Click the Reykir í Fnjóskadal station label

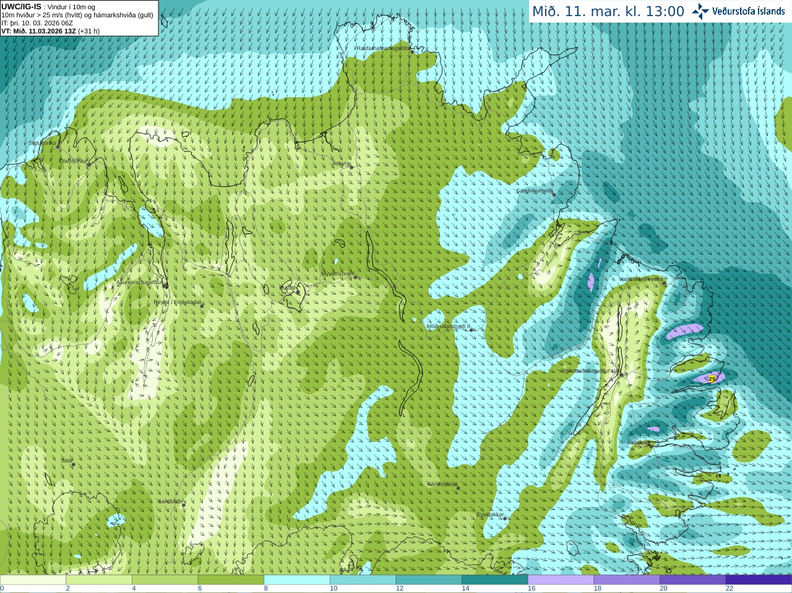pyautogui.click(x=178, y=302)
